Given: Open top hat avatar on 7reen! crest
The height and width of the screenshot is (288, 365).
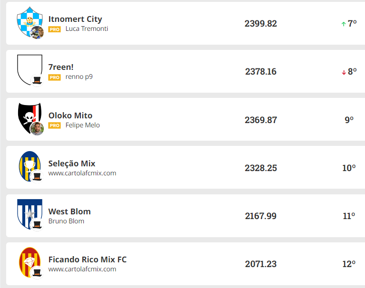Looking at the screenshot, I should tap(37, 80).
